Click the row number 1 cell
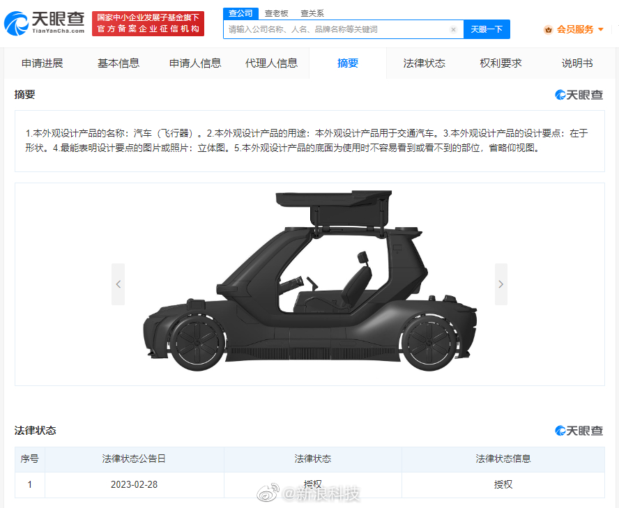Screen dimensions: 619x508 (29, 485)
